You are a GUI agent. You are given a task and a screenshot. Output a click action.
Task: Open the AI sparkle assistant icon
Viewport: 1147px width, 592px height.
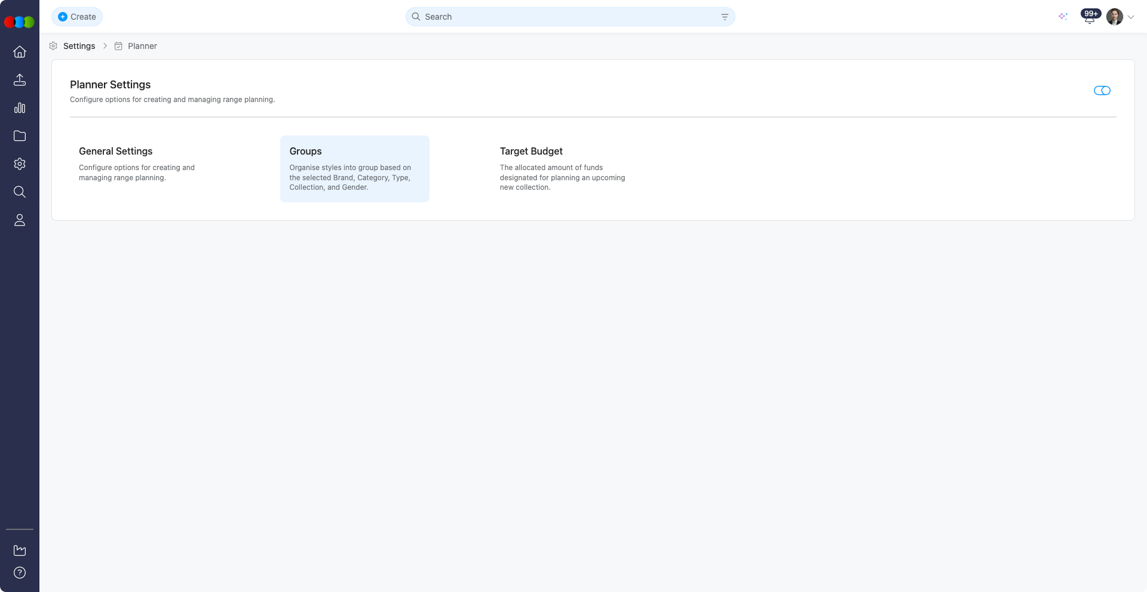click(x=1063, y=17)
